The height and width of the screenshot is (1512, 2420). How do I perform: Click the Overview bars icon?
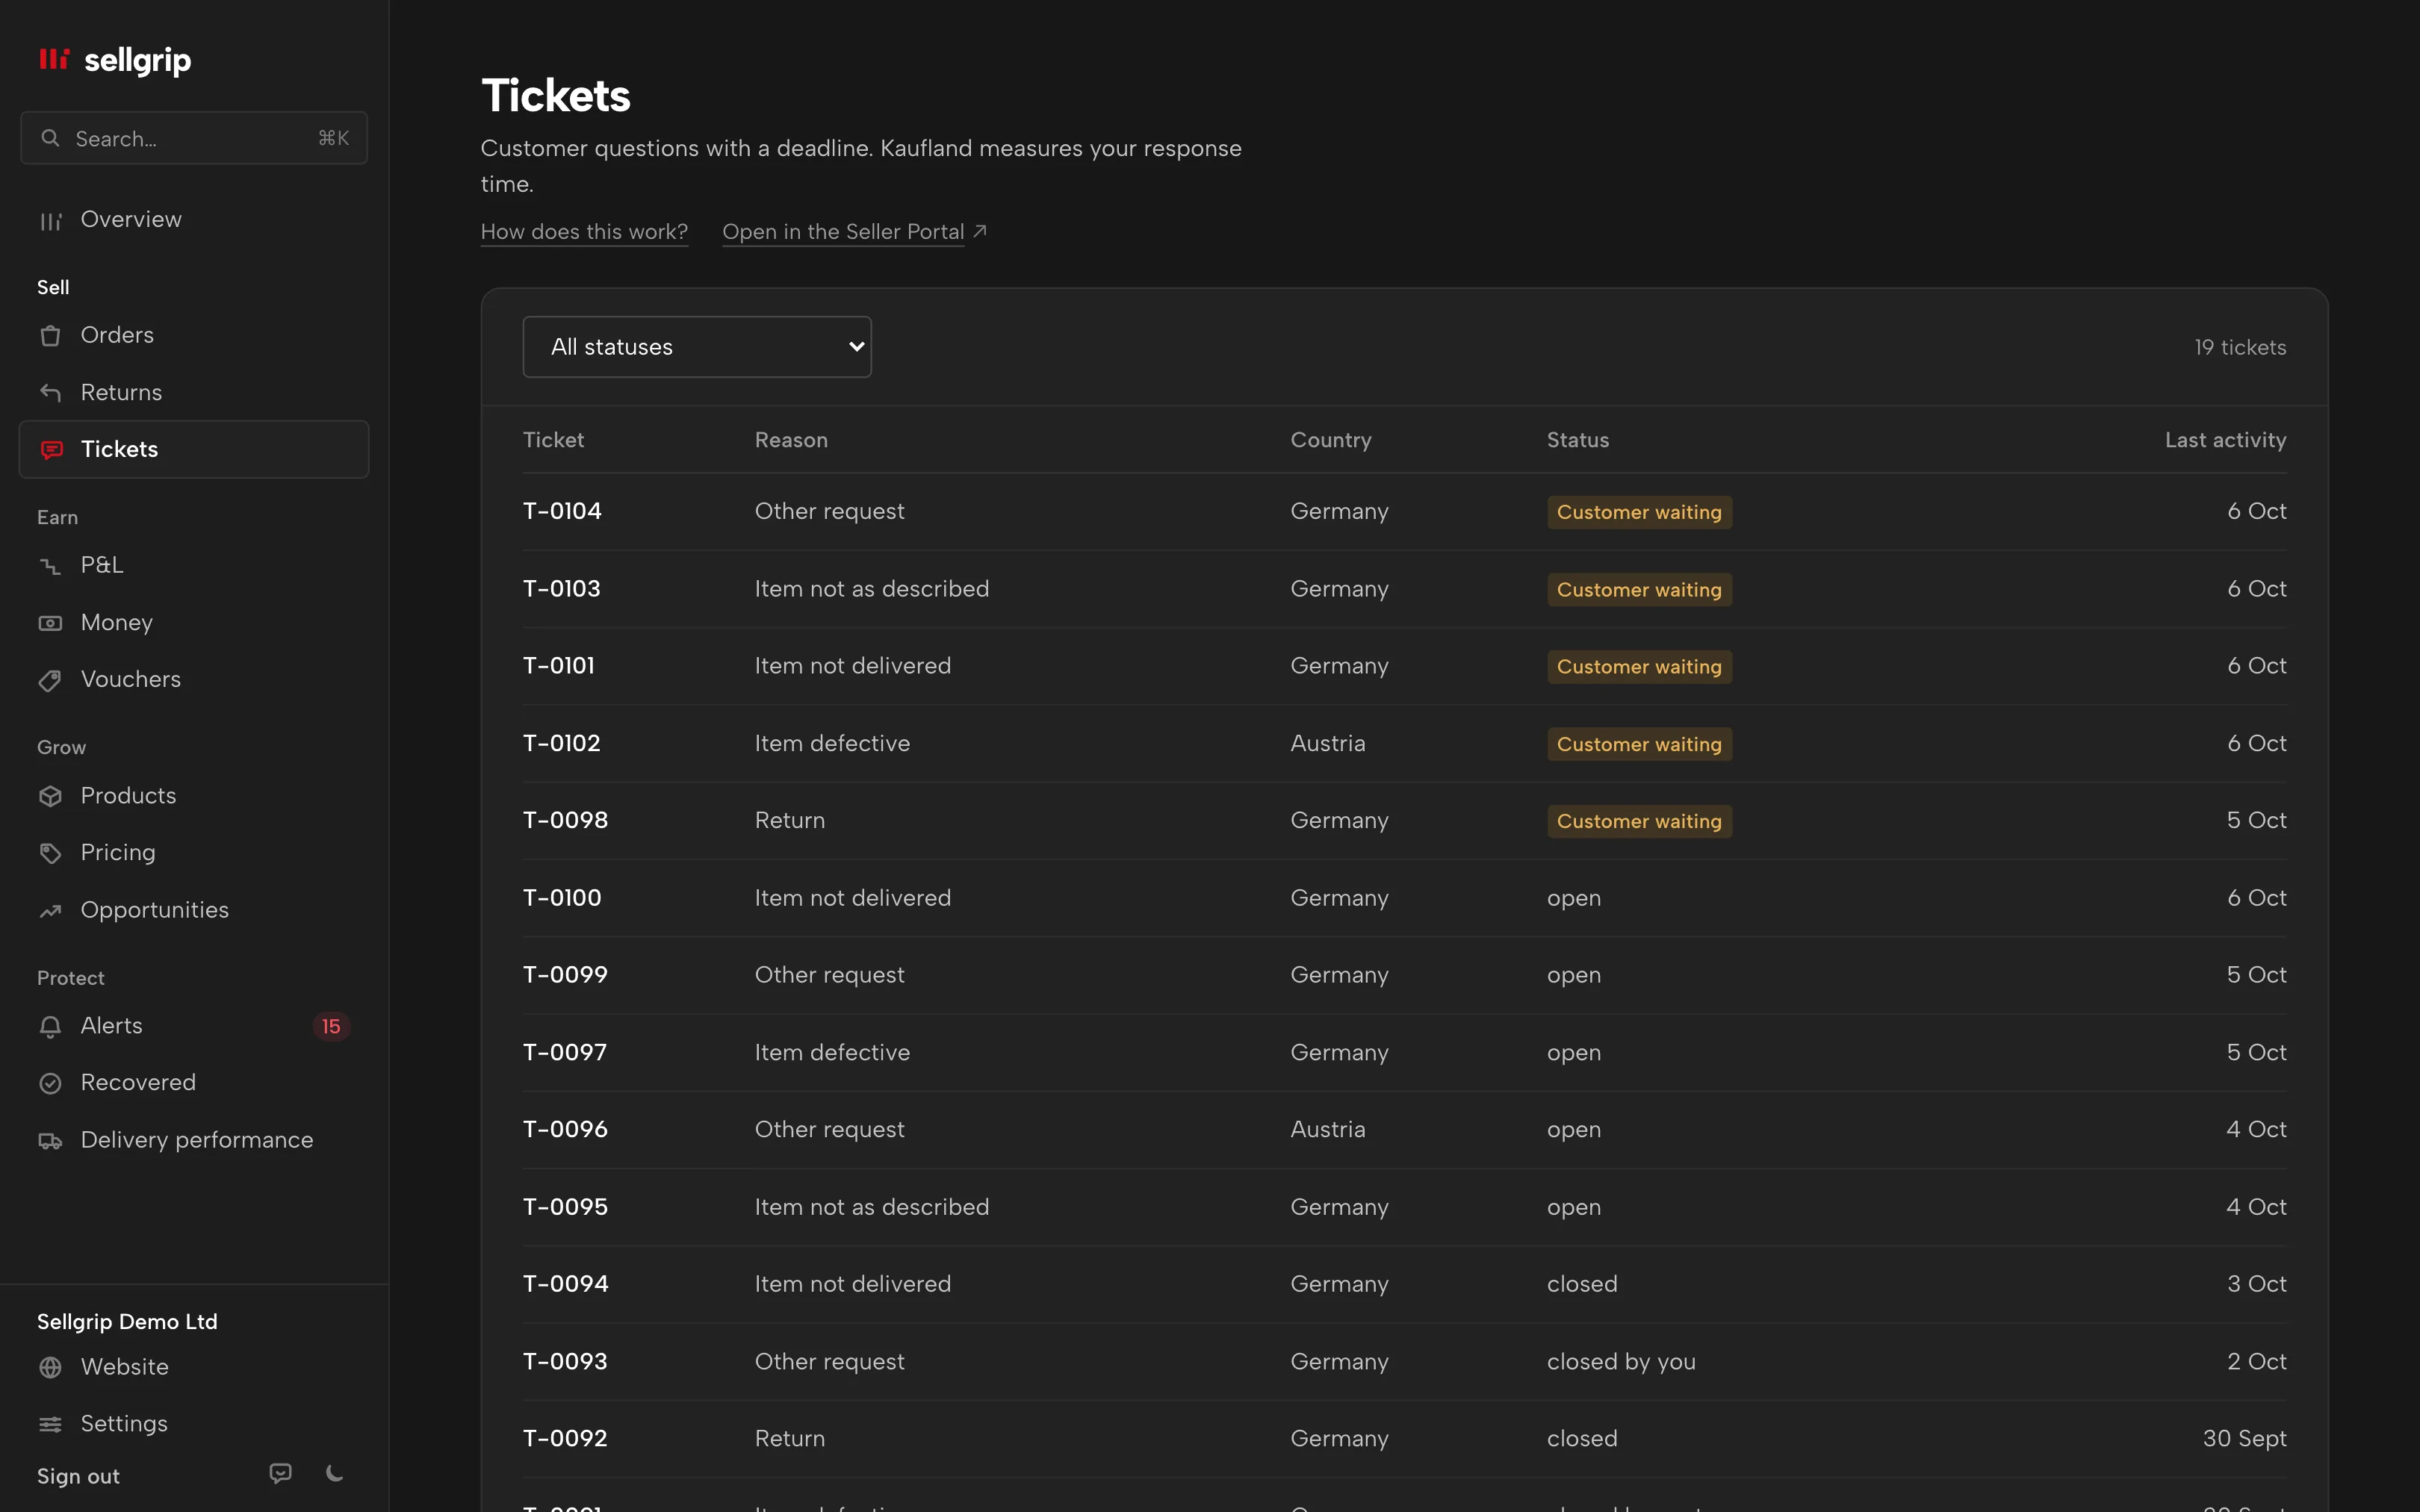pyautogui.click(x=51, y=220)
